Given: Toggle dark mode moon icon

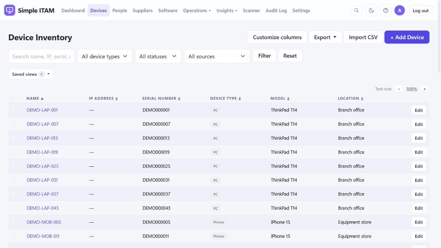Looking at the screenshot, I should tap(371, 10).
